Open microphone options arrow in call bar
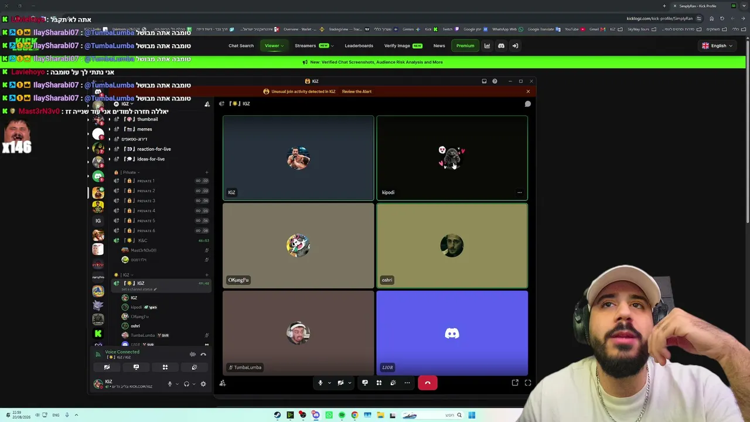Image resolution: width=750 pixels, height=422 pixels. [329, 383]
